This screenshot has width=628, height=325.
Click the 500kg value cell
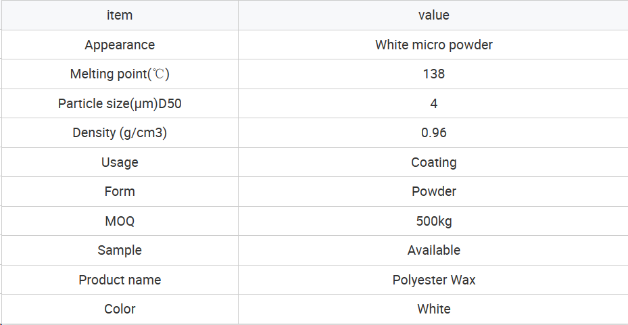tap(434, 221)
